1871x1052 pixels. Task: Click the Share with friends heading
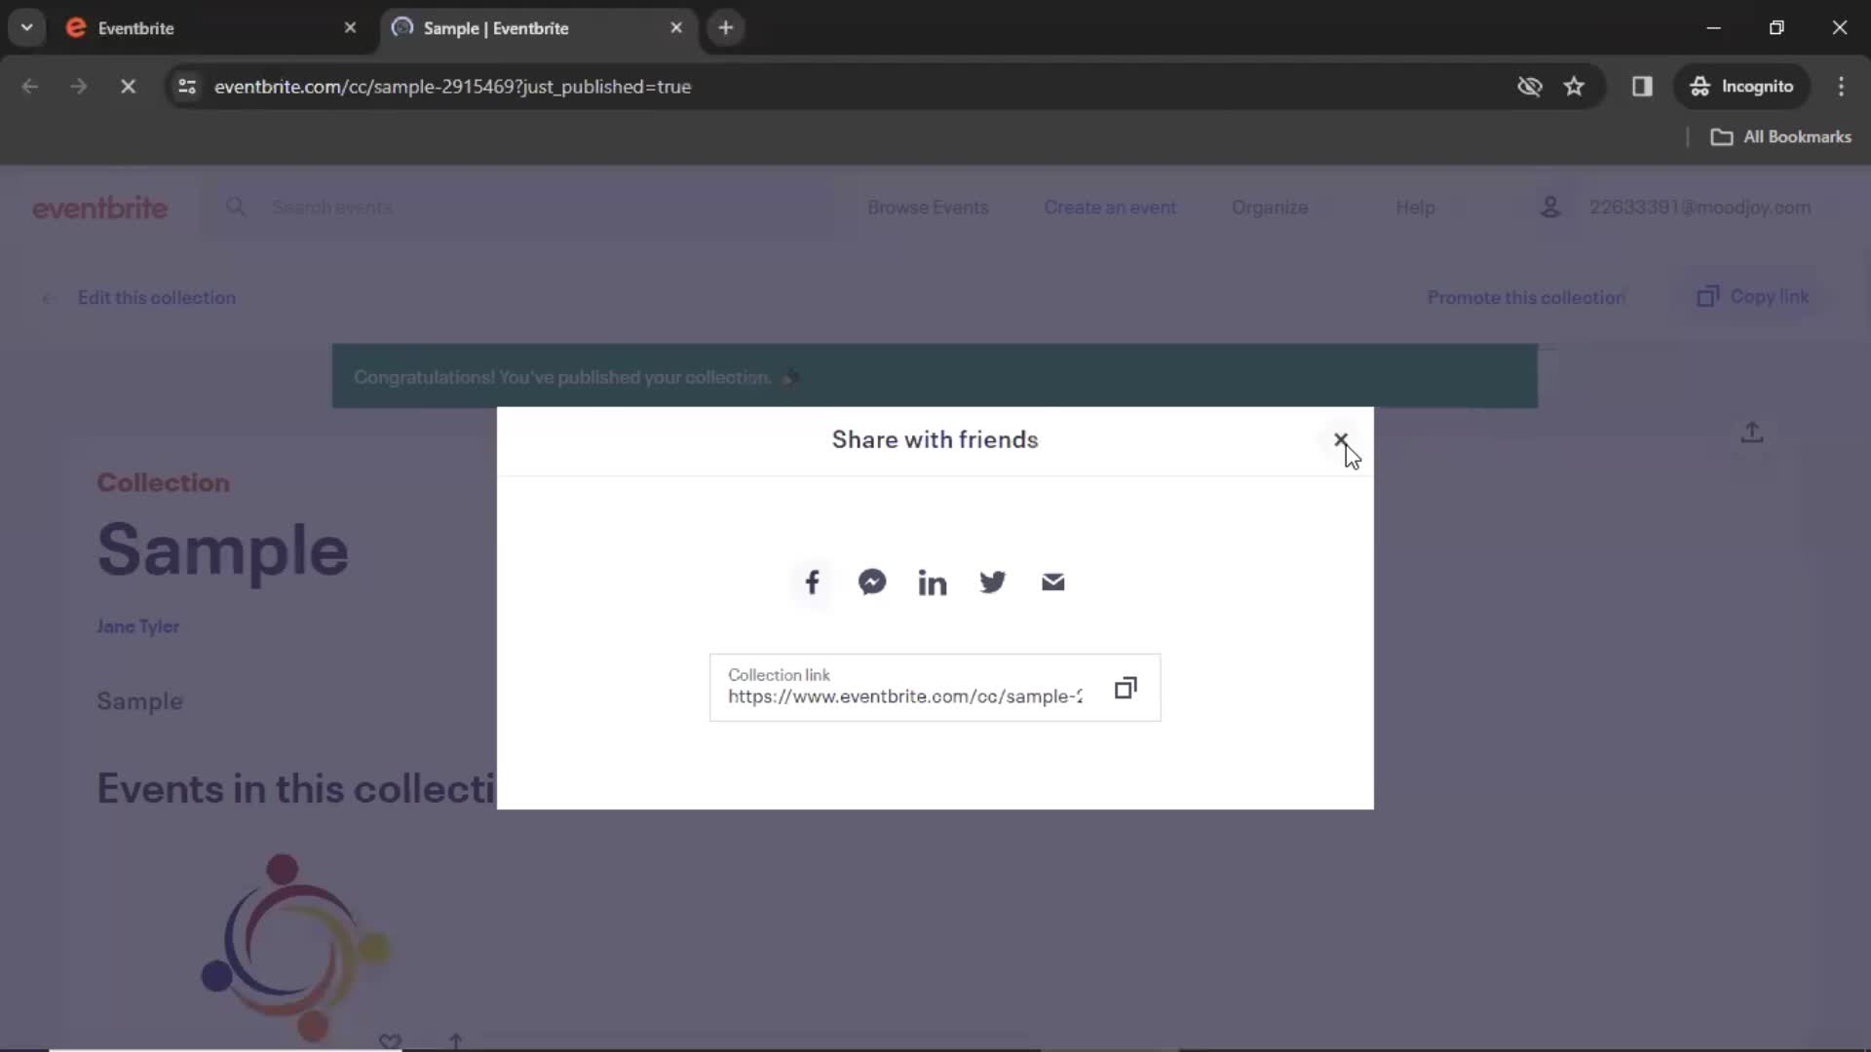tap(935, 440)
